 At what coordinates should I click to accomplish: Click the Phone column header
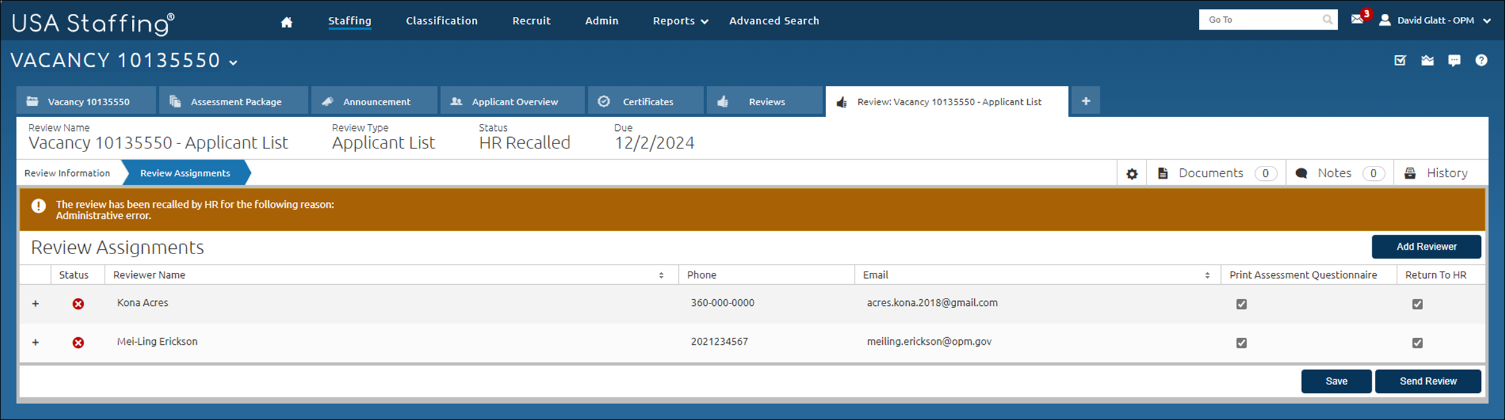pyautogui.click(x=702, y=275)
